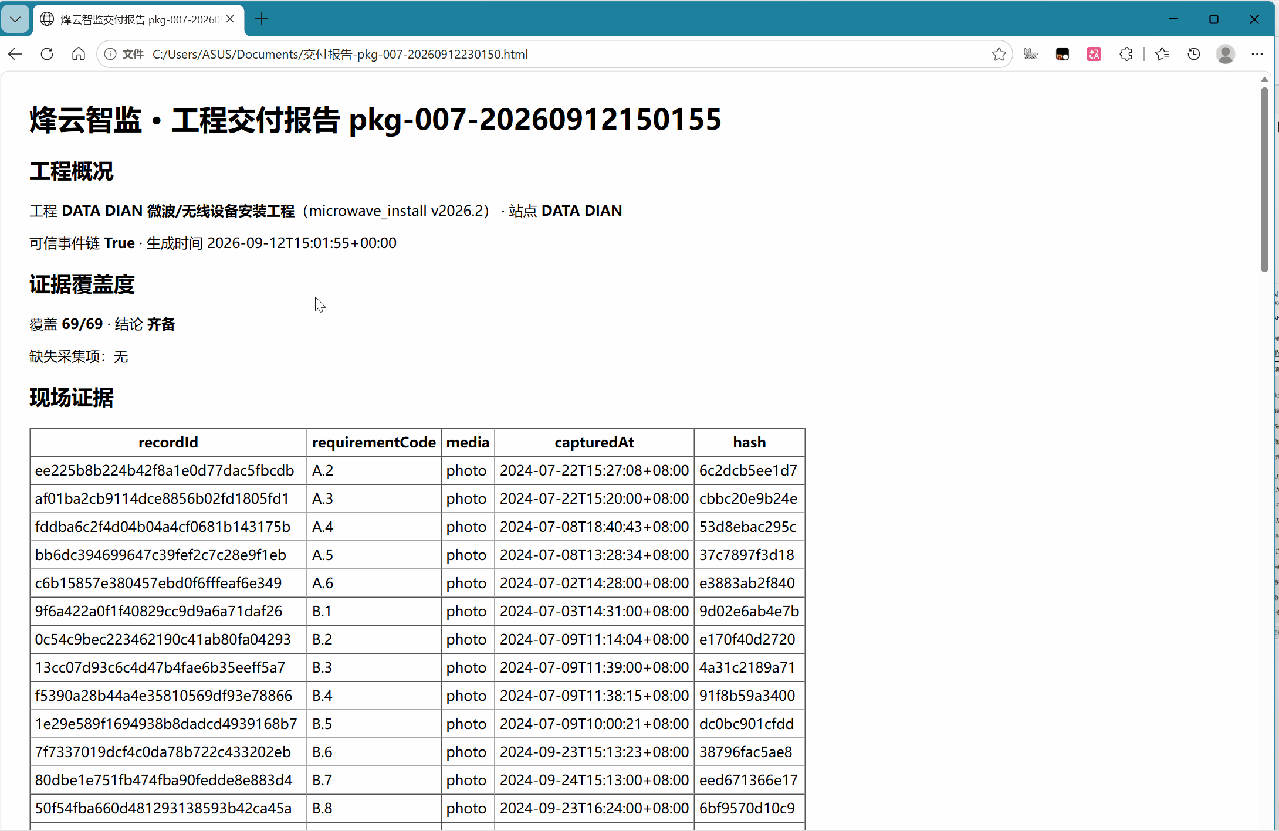Select record 80dbe1e751fb474fba90fedde8e883d4

click(x=168, y=780)
